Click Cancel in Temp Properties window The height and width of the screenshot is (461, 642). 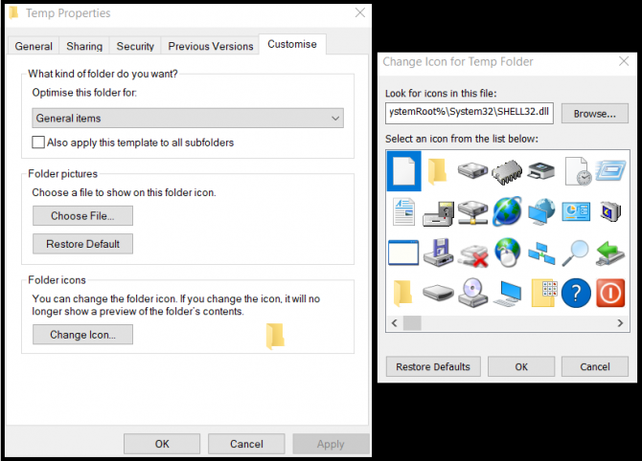tap(246, 444)
